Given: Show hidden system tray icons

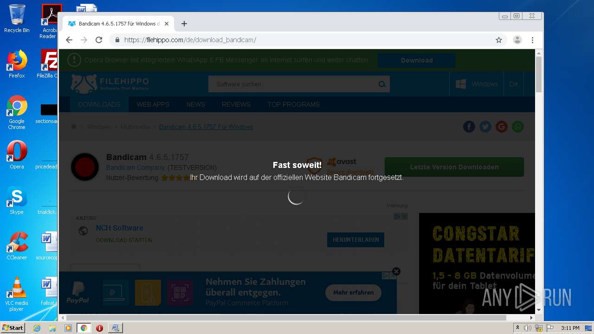Looking at the screenshot, I should (x=518, y=328).
